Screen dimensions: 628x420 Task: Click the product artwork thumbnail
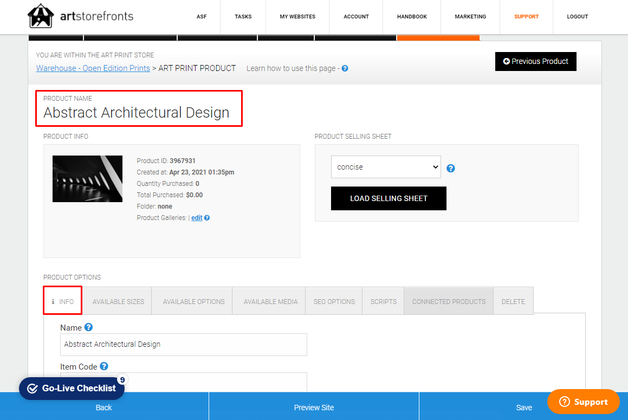click(87, 179)
